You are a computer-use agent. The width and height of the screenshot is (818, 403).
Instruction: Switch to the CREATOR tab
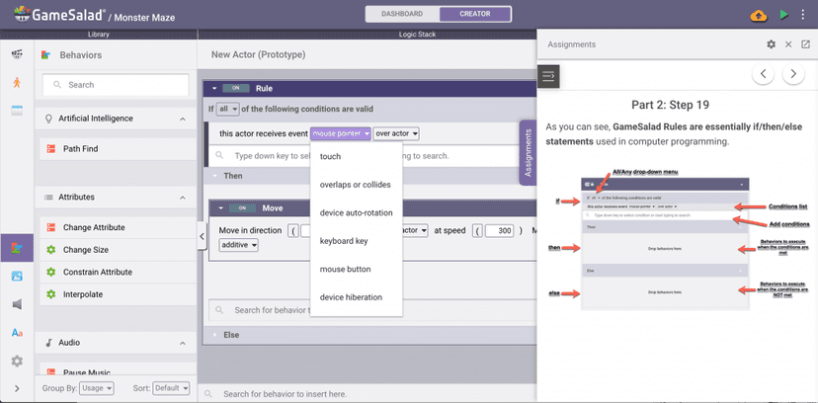(x=475, y=14)
